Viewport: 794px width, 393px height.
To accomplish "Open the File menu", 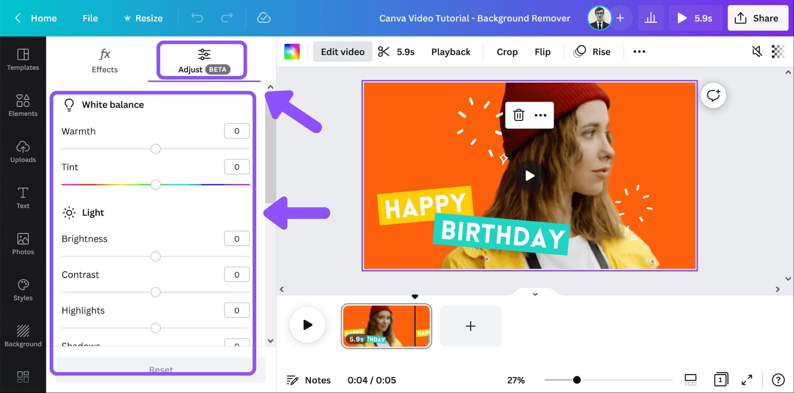I will 90,18.
